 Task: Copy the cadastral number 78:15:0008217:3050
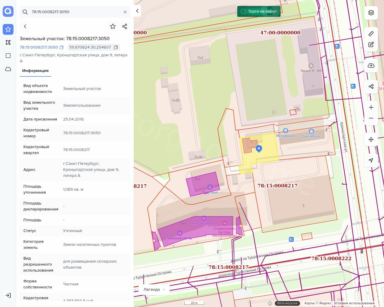coord(61,47)
